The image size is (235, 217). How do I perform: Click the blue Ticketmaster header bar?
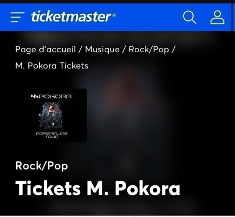[117, 17]
